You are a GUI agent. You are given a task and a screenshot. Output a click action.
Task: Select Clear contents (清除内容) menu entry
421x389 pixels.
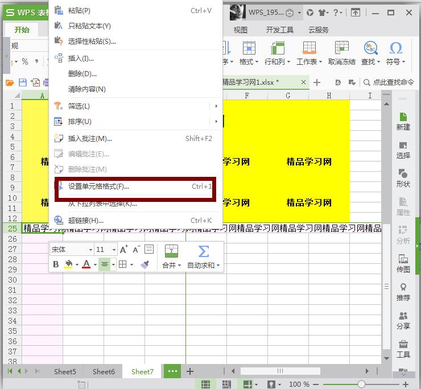pyautogui.click(x=135, y=89)
